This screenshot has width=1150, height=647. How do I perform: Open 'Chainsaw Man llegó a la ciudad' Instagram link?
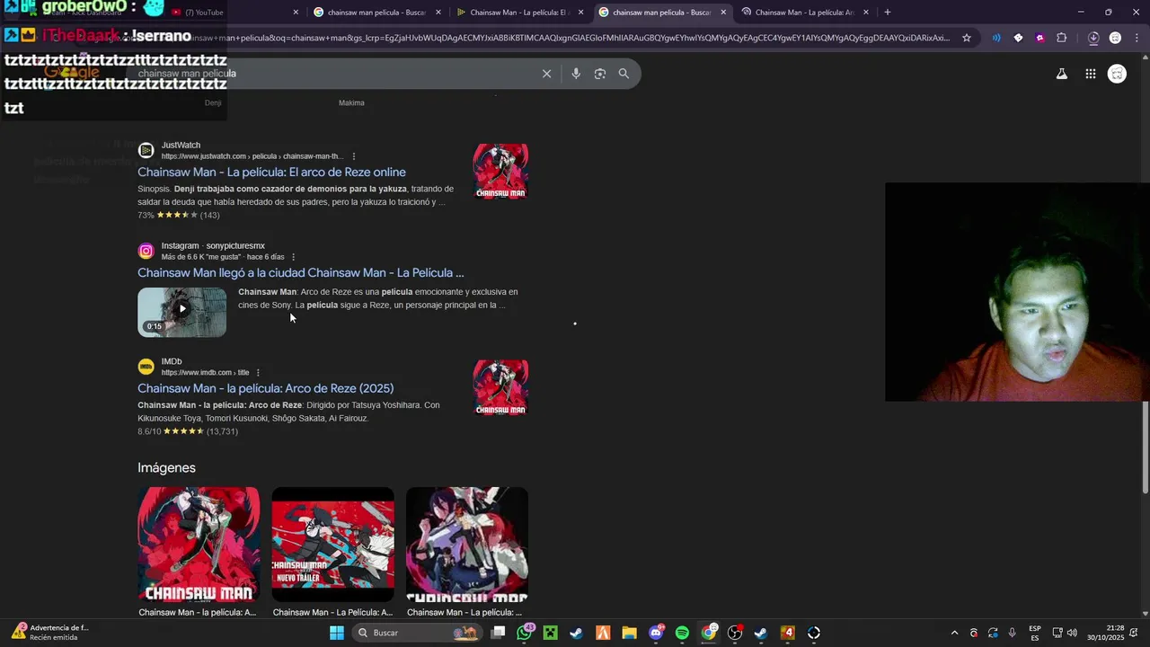point(301,273)
